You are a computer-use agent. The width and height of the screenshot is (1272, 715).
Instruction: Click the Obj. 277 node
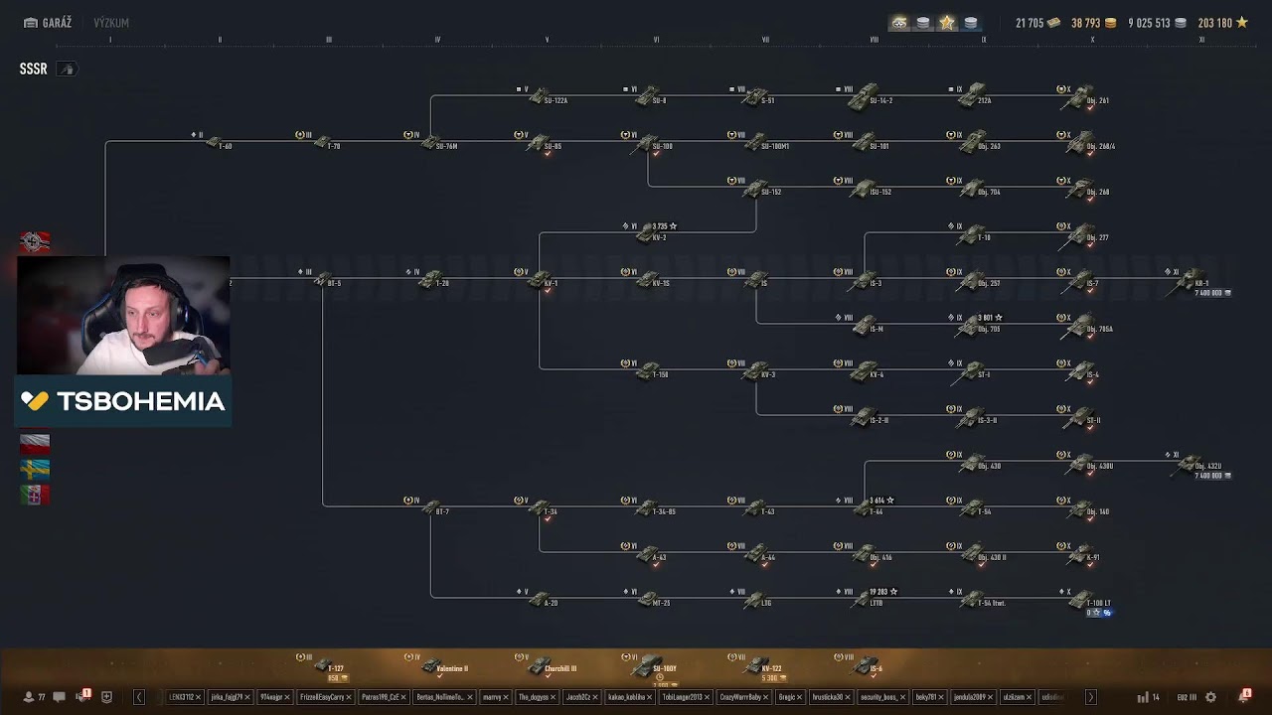[1081, 234]
